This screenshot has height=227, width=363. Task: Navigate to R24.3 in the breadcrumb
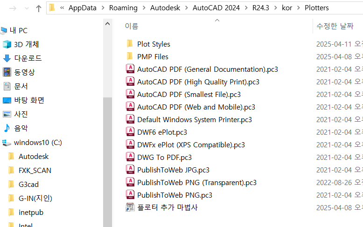pos(261,8)
